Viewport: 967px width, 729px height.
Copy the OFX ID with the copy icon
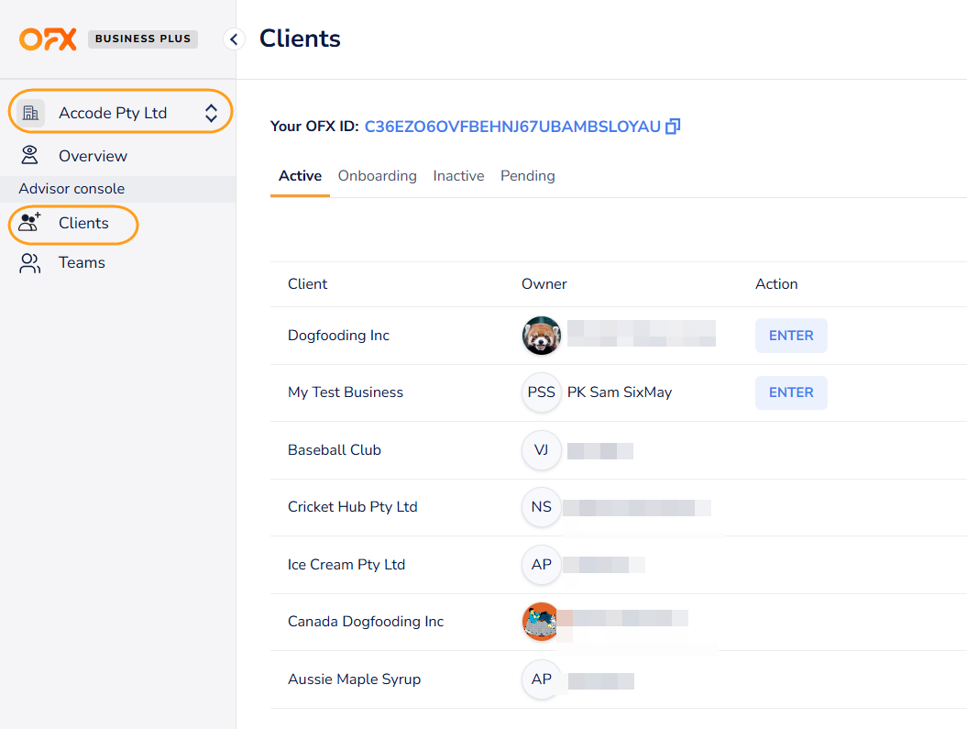[x=673, y=127]
